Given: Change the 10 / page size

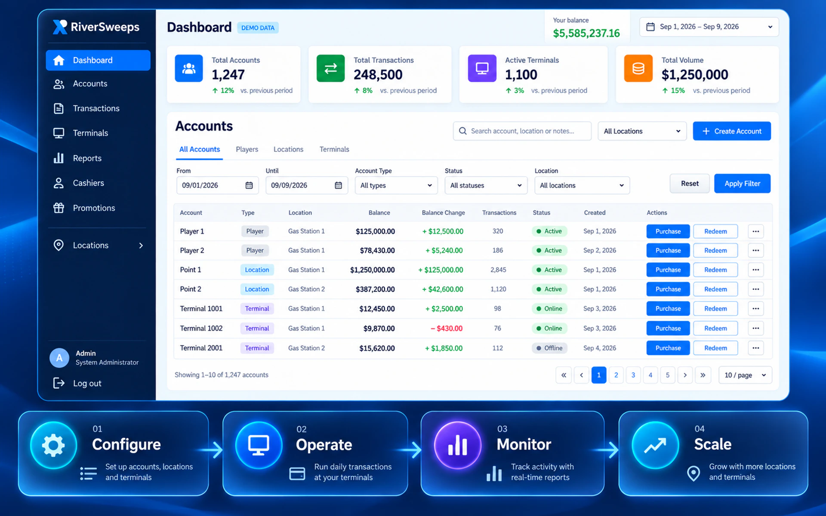Looking at the screenshot, I should click(745, 375).
